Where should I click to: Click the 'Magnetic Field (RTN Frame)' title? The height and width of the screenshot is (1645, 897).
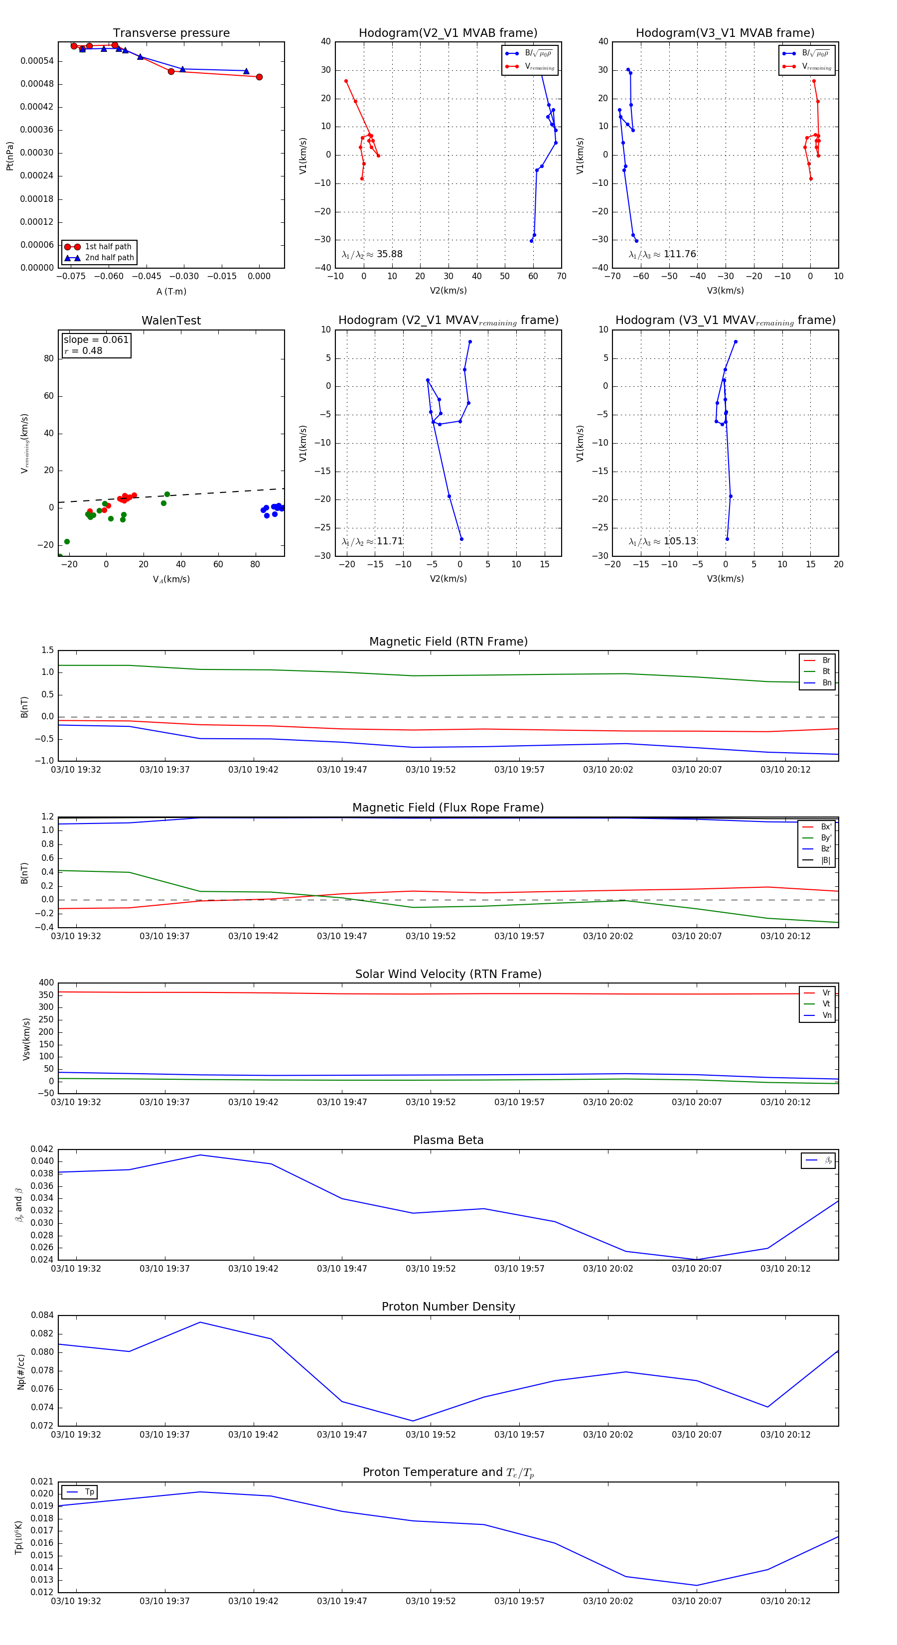(x=448, y=642)
